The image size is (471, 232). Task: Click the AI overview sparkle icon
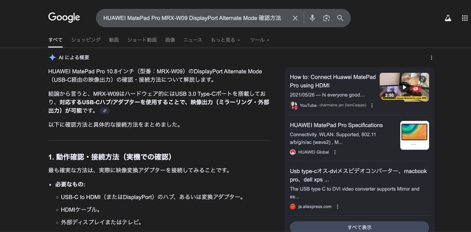coord(52,58)
